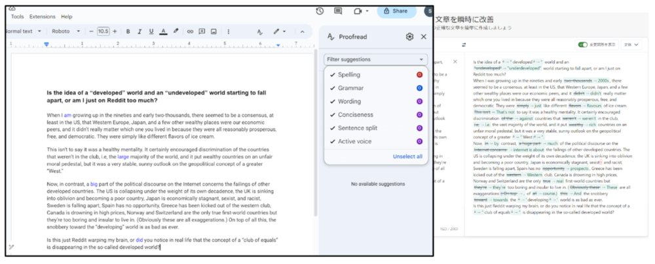Image resolution: width=655 pixels, height=264 pixels.
Task: Click the Share button
Action: click(396, 11)
